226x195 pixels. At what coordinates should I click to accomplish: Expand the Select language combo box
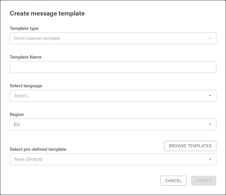pos(113,96)
